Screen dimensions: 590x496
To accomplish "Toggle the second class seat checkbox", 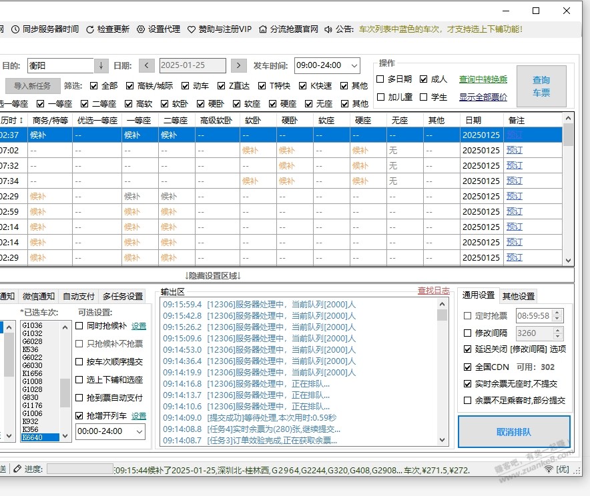I will (84, 104).
